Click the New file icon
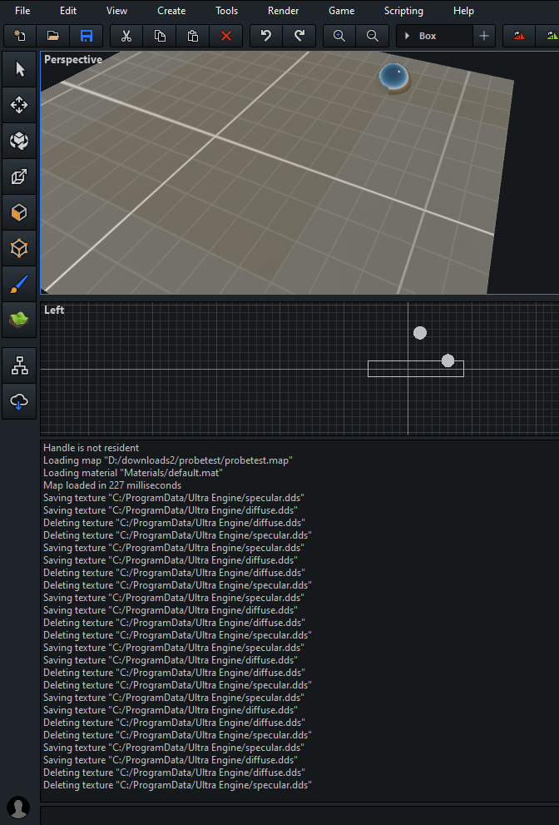Image resolution: width=559 pixels, height=825 pixels. (x=20, y=36)
